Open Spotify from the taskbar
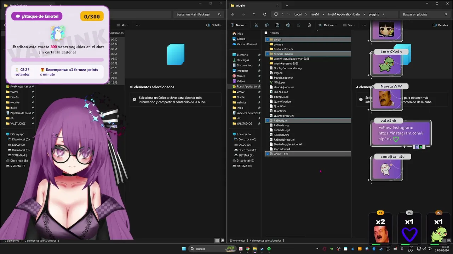453x254 pixels. 269,249
